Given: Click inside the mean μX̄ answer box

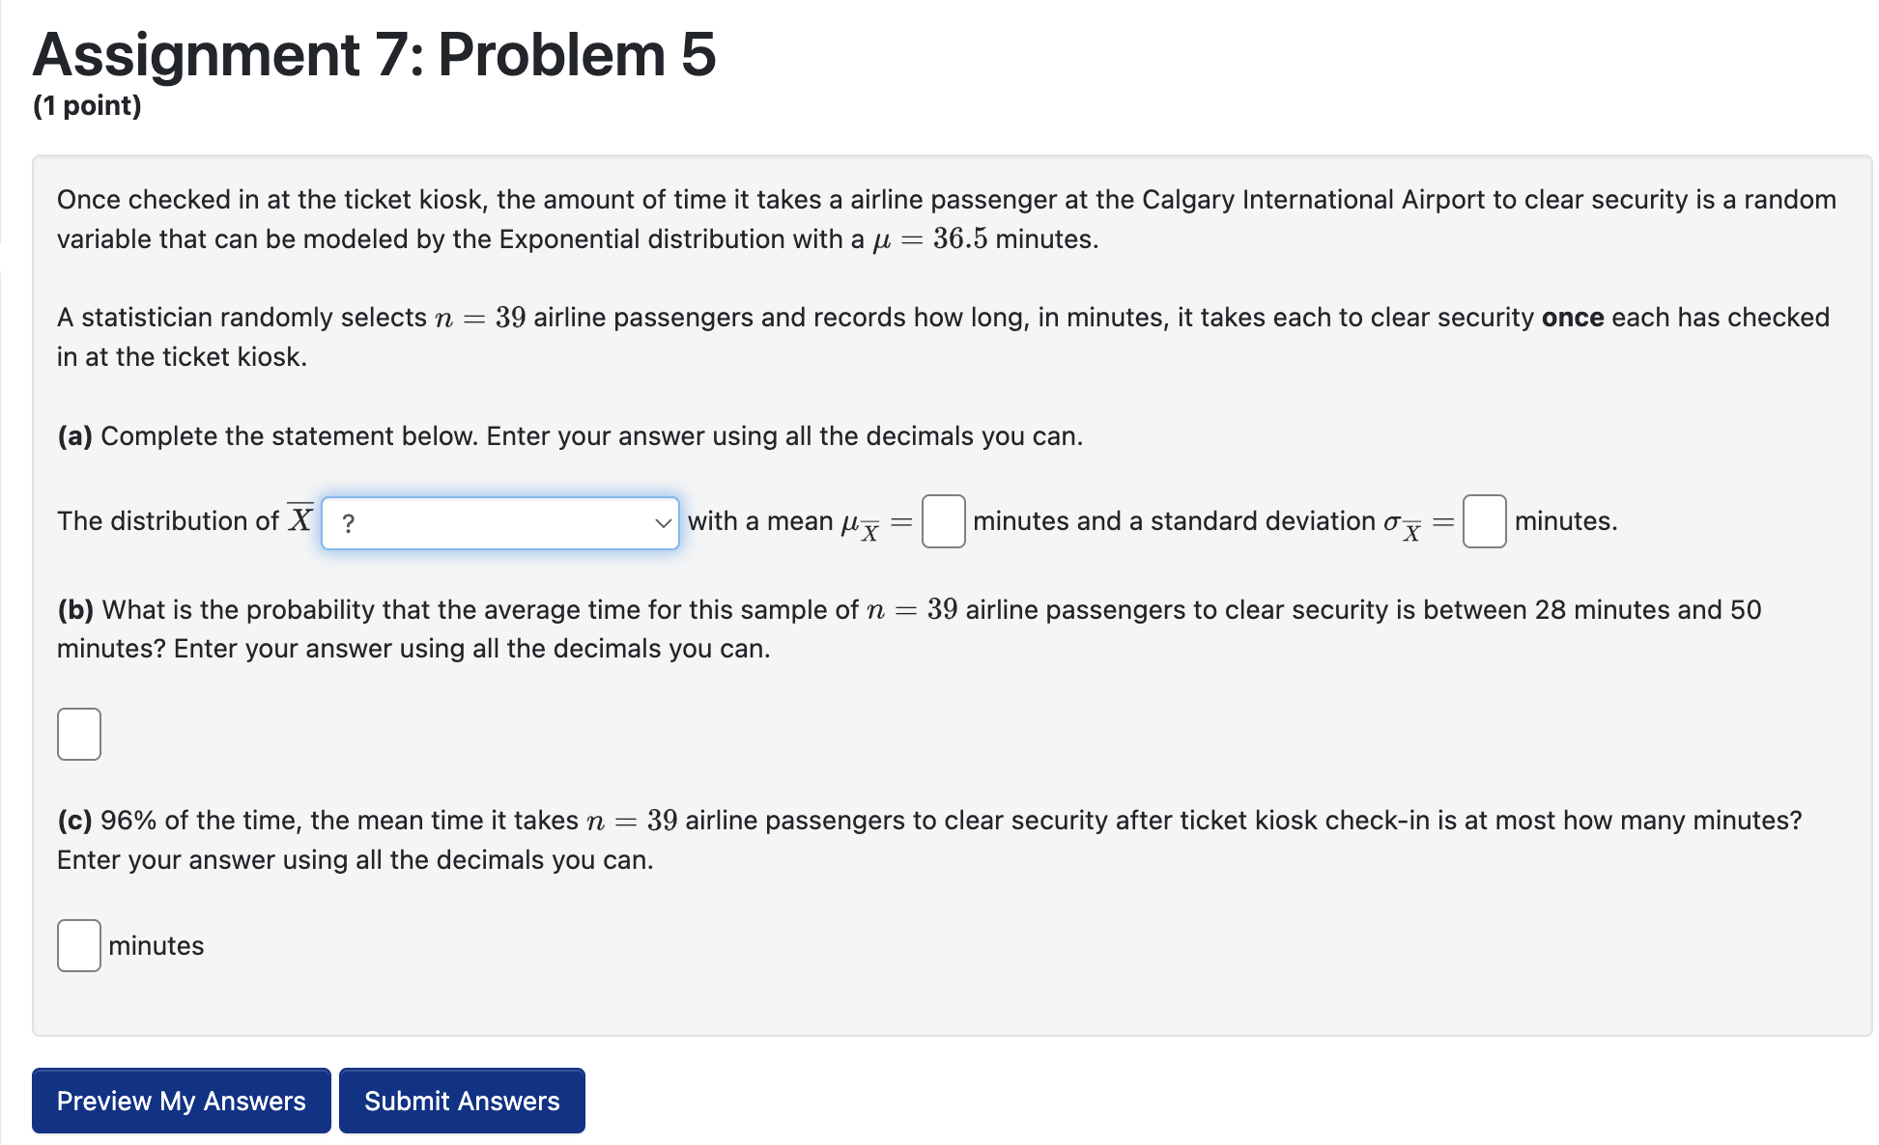Looking at the screenshot, I should [942, 521].
